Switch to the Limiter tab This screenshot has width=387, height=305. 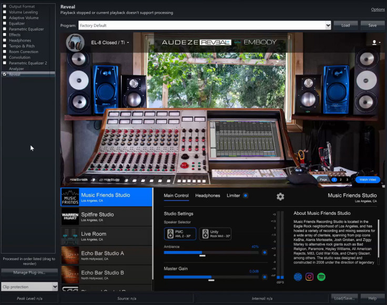(233, 196)
